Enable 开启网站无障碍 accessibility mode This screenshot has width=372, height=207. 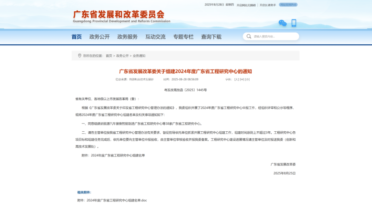246,5
